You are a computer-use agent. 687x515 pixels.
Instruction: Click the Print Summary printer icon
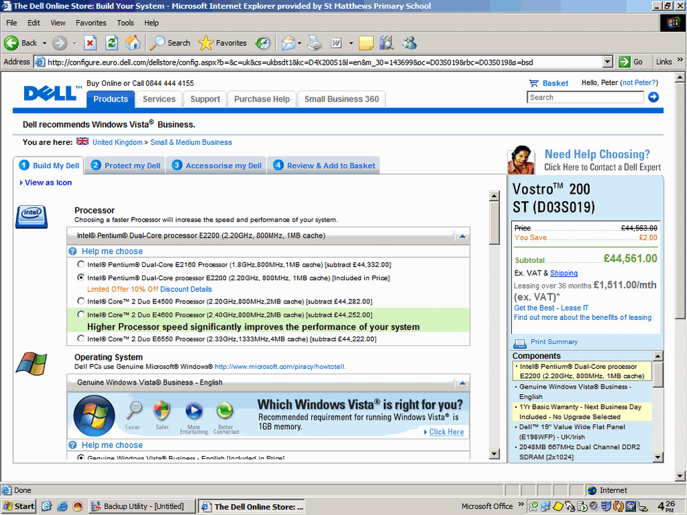point(519,343)
